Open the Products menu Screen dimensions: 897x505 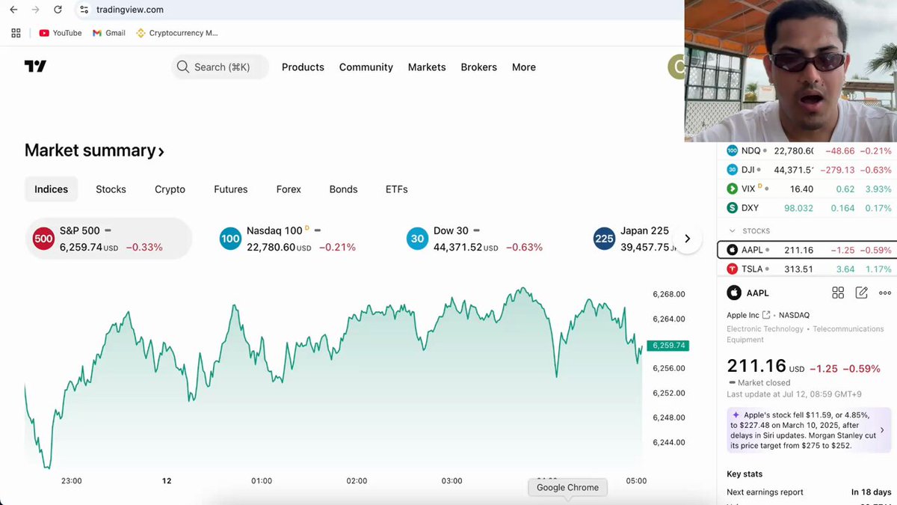(303, 67)
